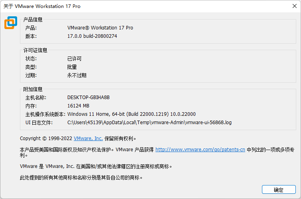This screenshot has height=199, width=301.
Task: Click the 主机操作系统版本: label
Action: [x=45, y=114]
